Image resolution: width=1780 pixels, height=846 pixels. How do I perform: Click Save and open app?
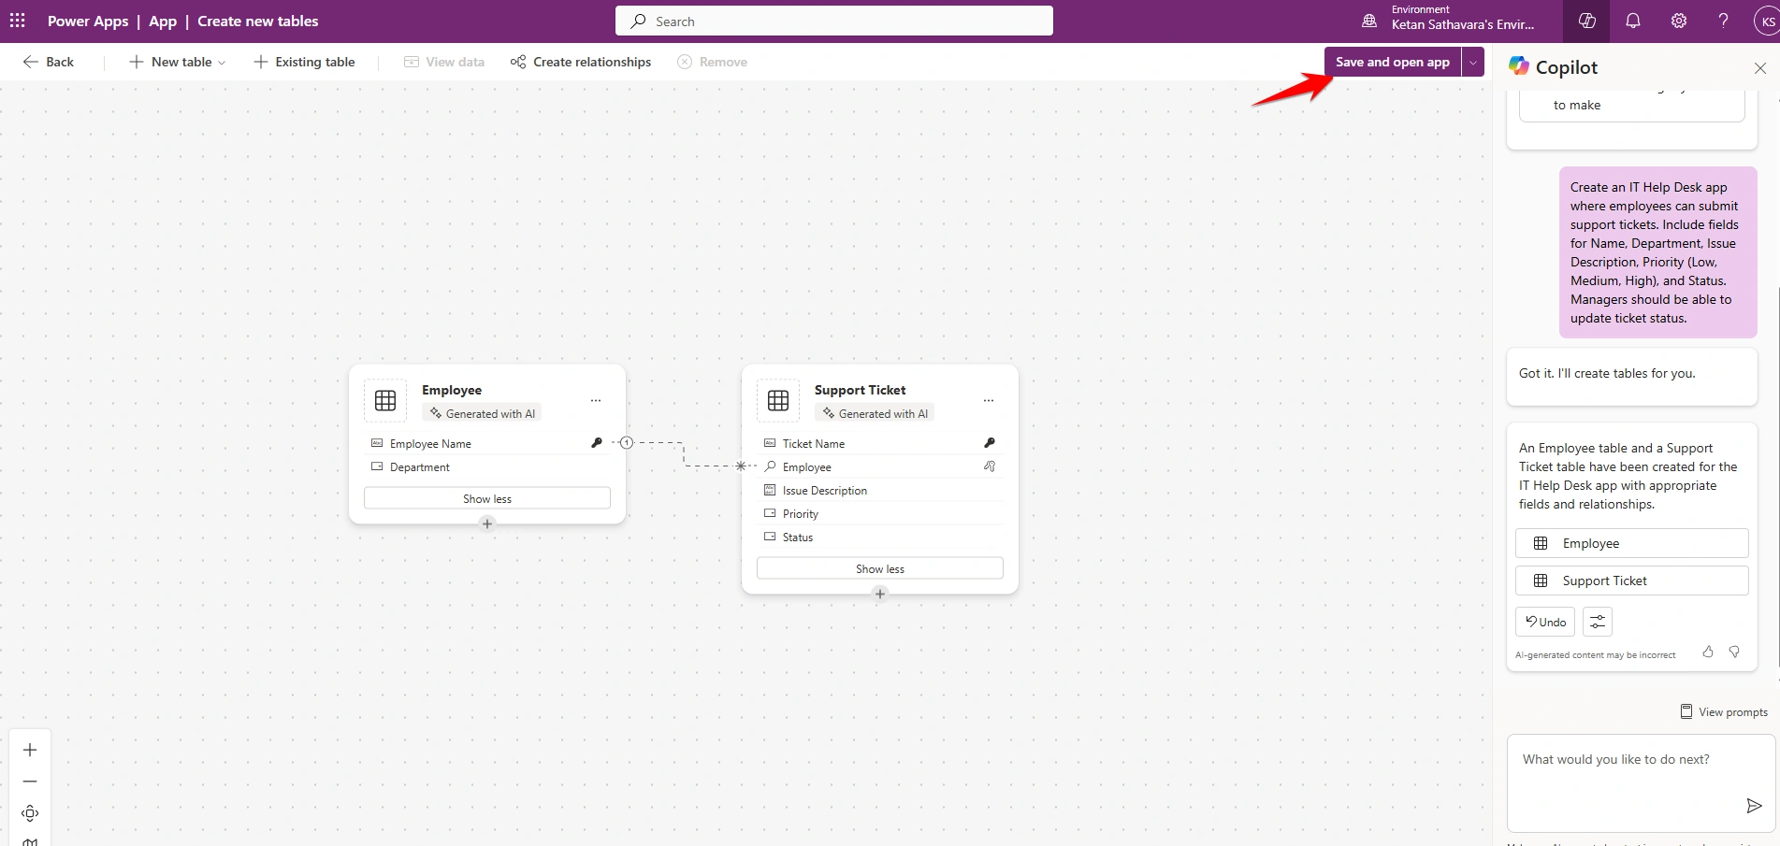pyautogui.click(x=1393, y=62)
